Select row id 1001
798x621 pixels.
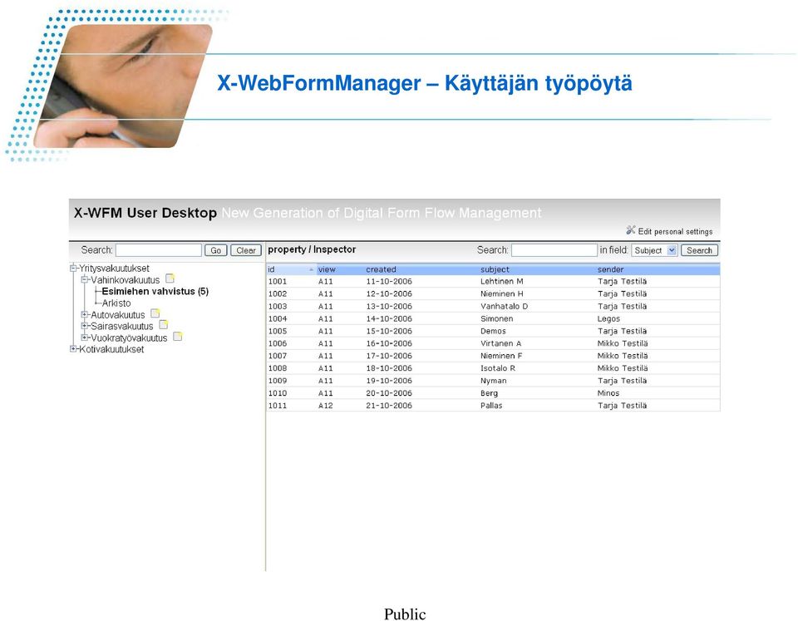493,282
